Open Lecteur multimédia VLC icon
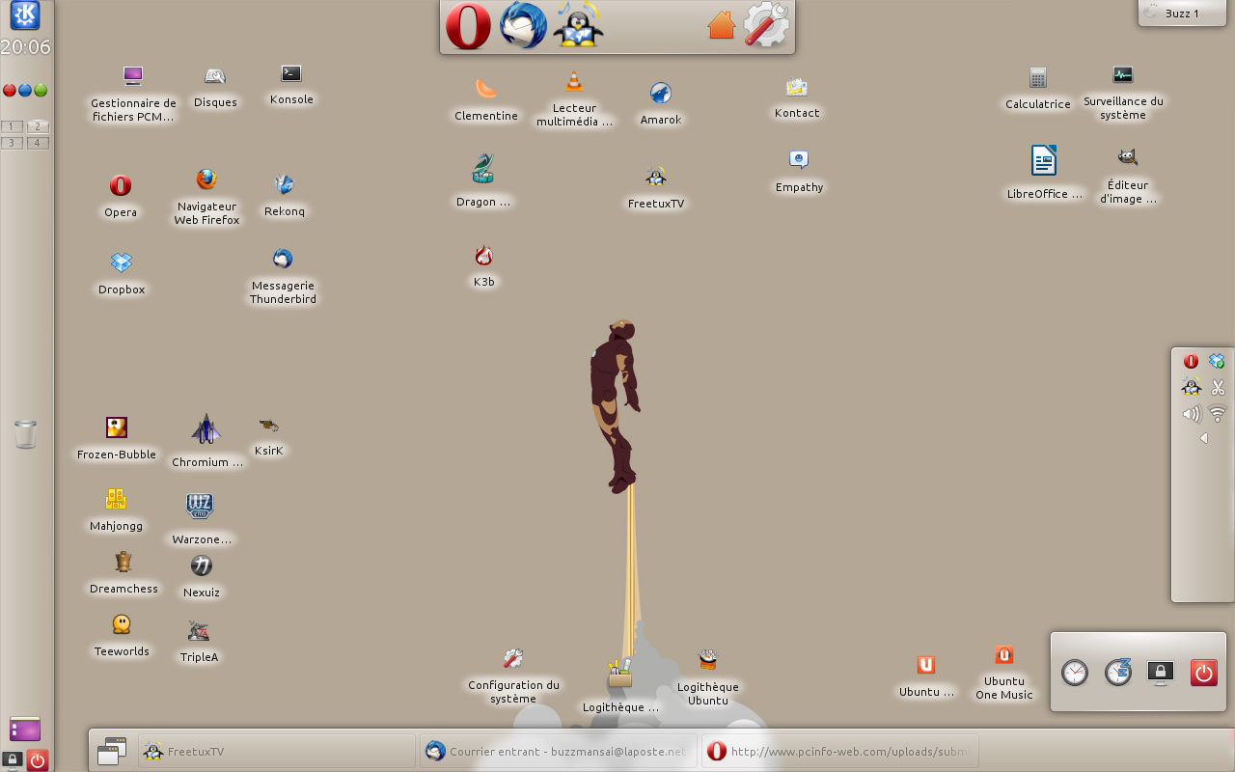 [574, 82]
